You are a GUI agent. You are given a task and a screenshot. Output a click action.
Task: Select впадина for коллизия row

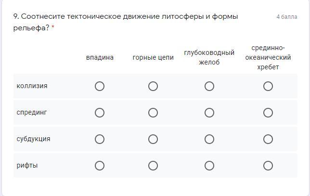(x=100, y=86)
